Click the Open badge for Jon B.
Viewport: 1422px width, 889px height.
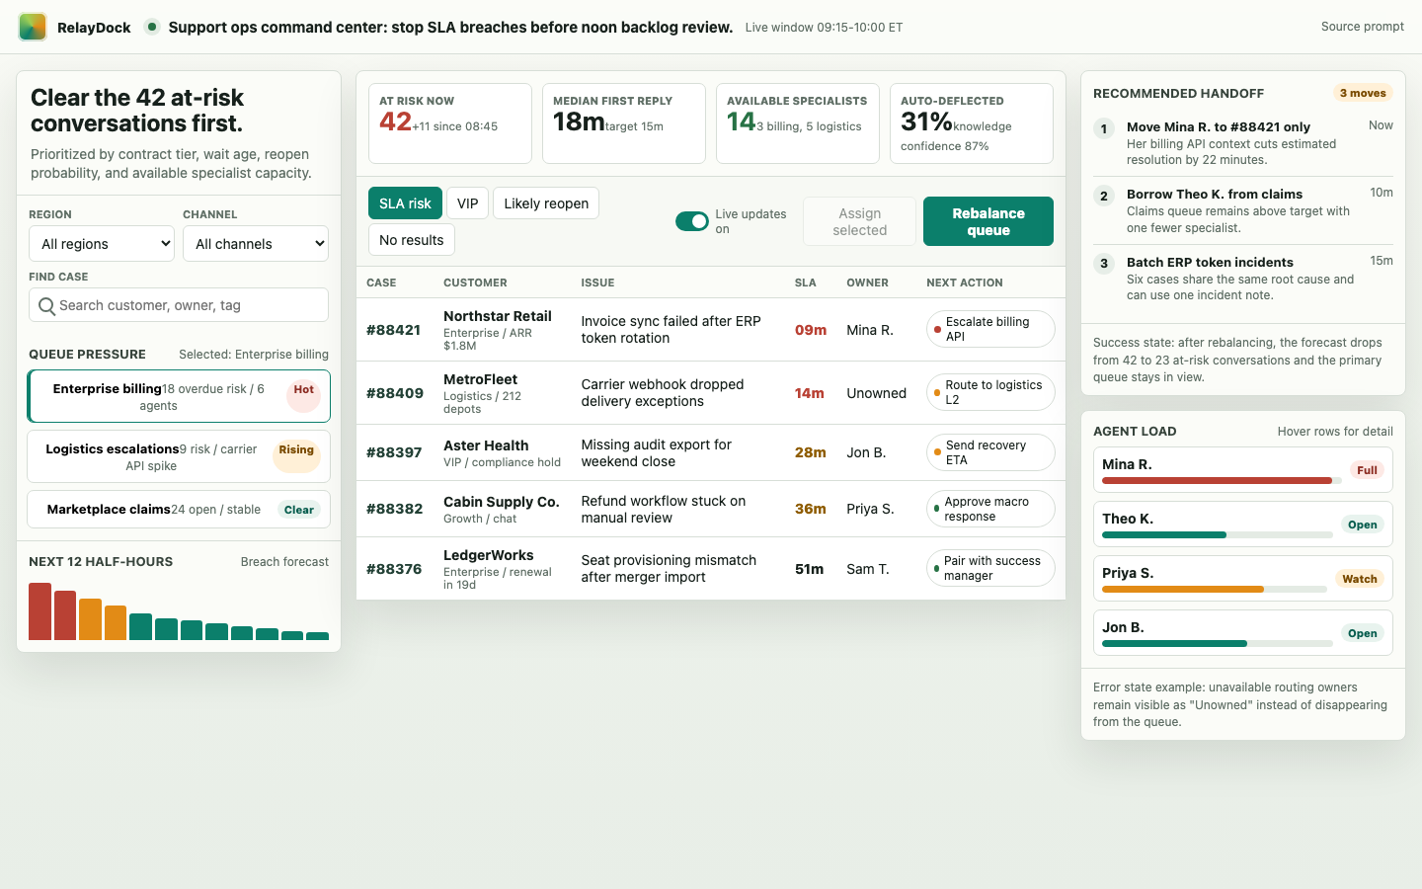pos(1363,633)
